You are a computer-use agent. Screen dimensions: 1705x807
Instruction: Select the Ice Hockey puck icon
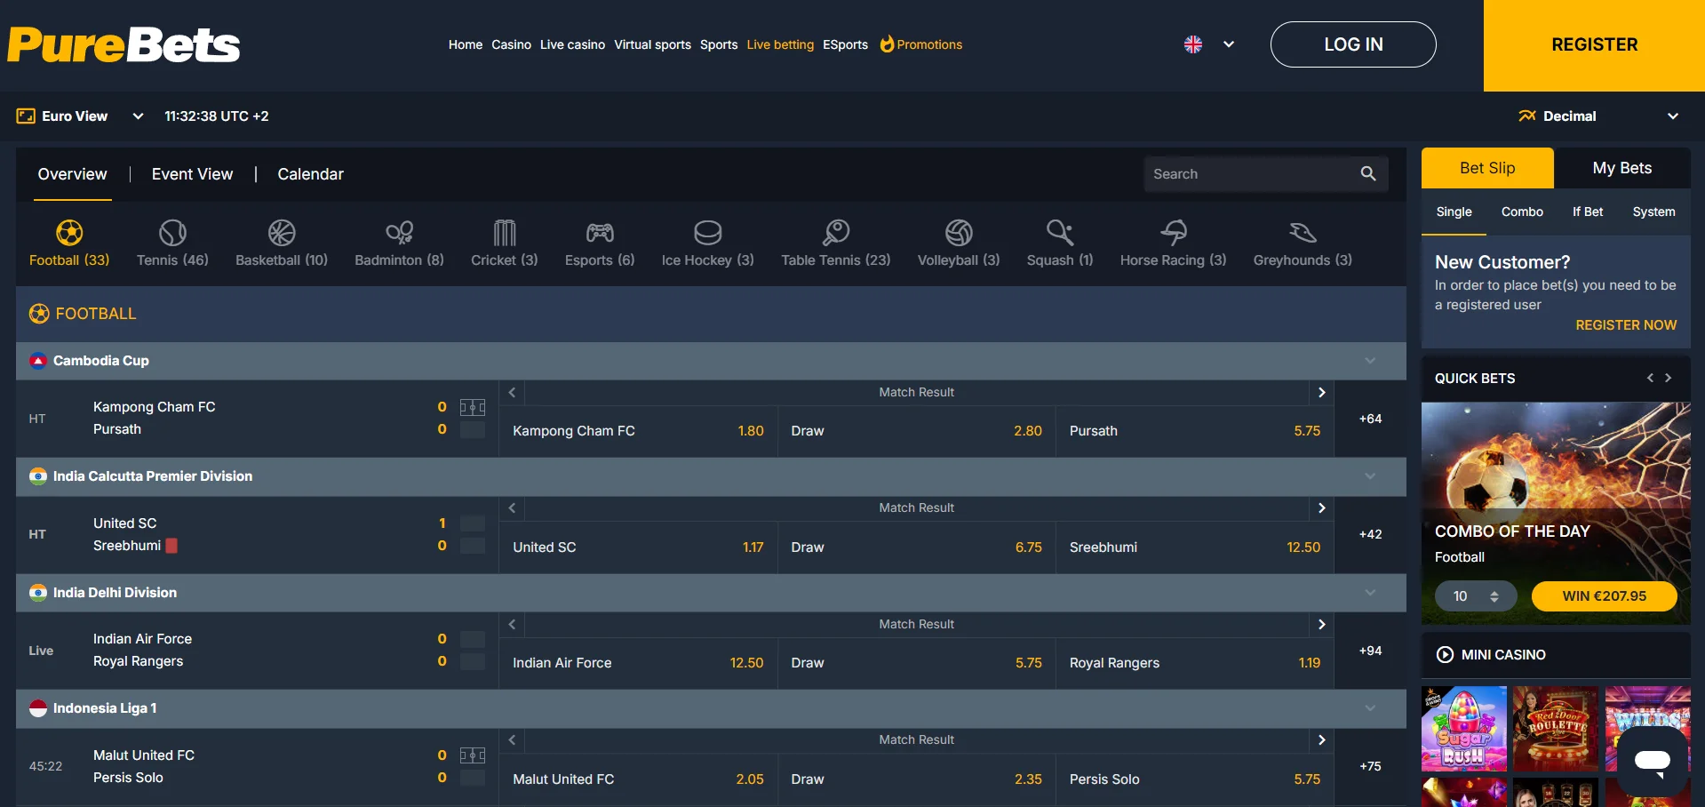tap(708, 233)
